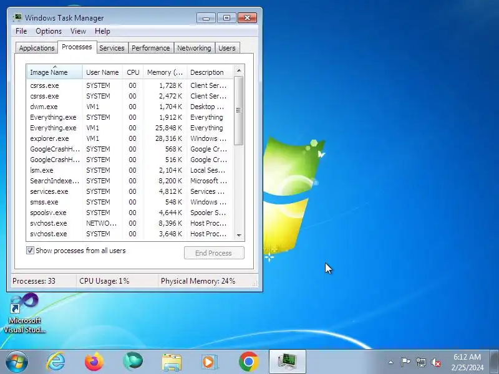Click the End Process button
Viewport: 499px width, 374px height.
tap(214, 253)
